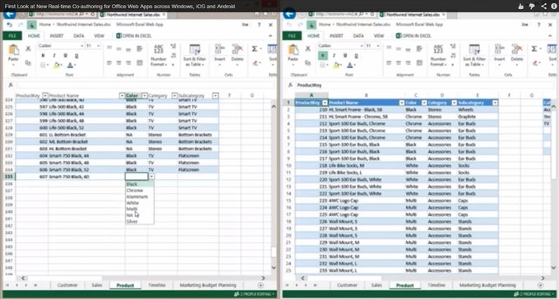Select Chrome from the color dropdown list
The width and height of the screenshot is (559, 299).
(x=134, y=191)
